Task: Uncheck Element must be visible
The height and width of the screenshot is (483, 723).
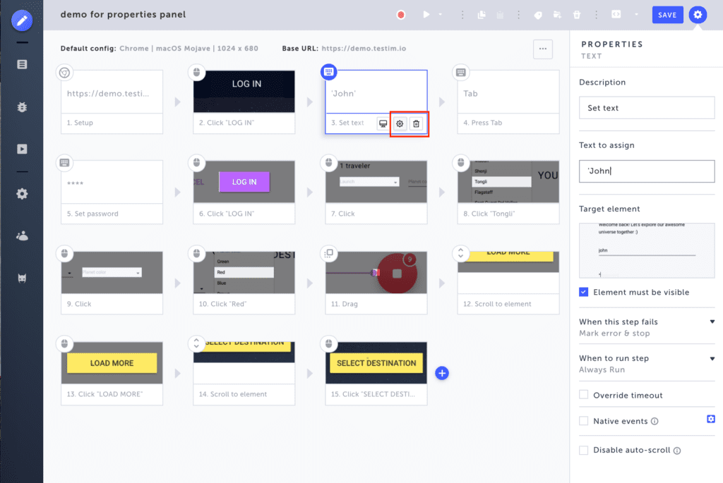Action: 584,292
